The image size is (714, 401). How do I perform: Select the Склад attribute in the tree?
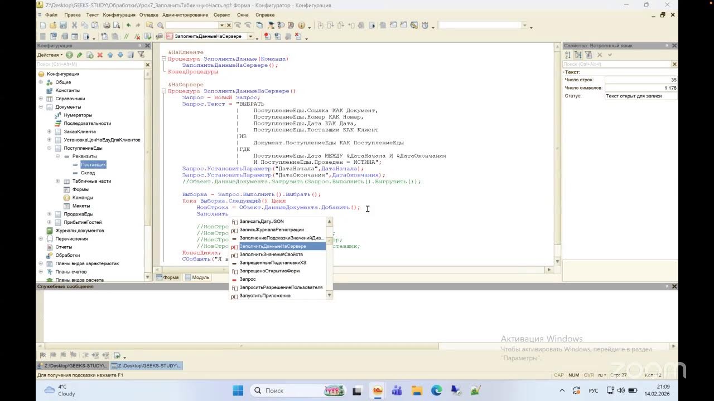coord(88,173)
